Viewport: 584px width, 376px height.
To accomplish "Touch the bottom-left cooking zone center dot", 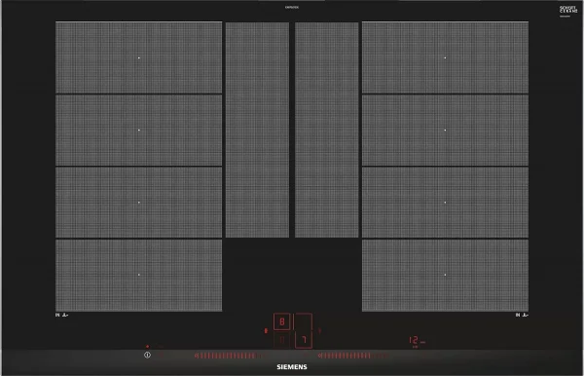I will click(x=139, y=275).
